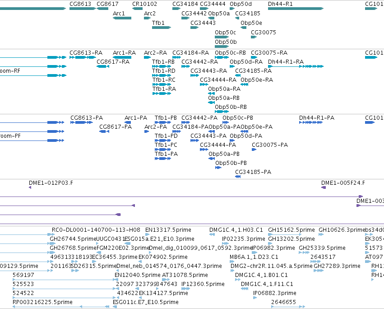Viewport: 384px width, 309px height.
Task: Open transcript CG34184-RA
Action: click(x=190, y=53)
